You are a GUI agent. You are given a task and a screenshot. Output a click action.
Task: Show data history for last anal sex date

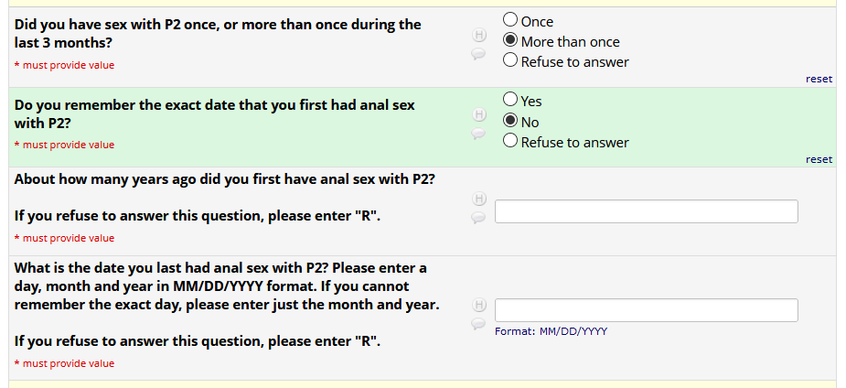(477, 305)
